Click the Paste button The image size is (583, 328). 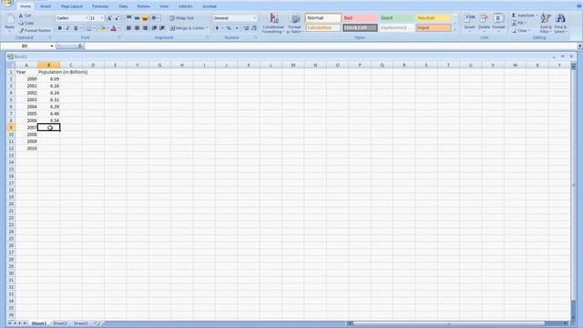9,23
